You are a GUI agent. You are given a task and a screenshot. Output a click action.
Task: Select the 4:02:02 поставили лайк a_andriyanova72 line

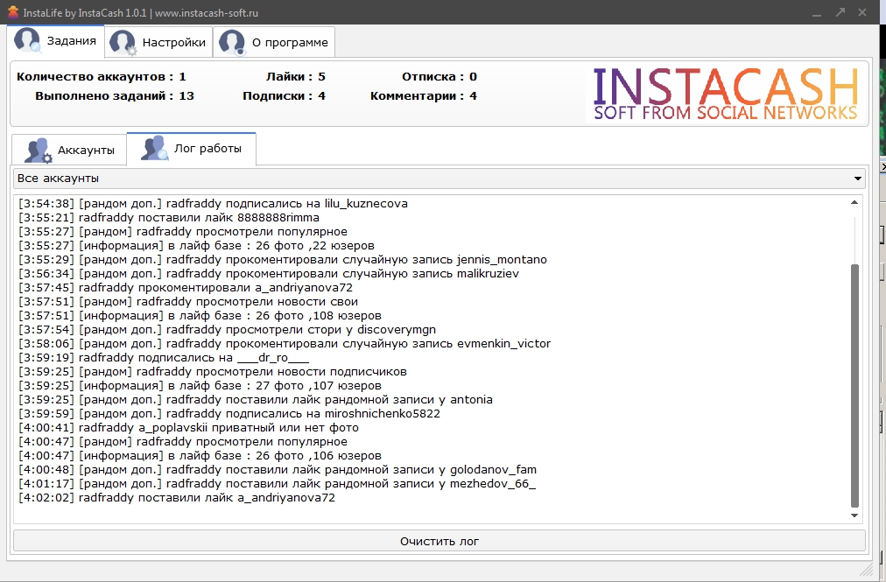(x=176, y=498)
